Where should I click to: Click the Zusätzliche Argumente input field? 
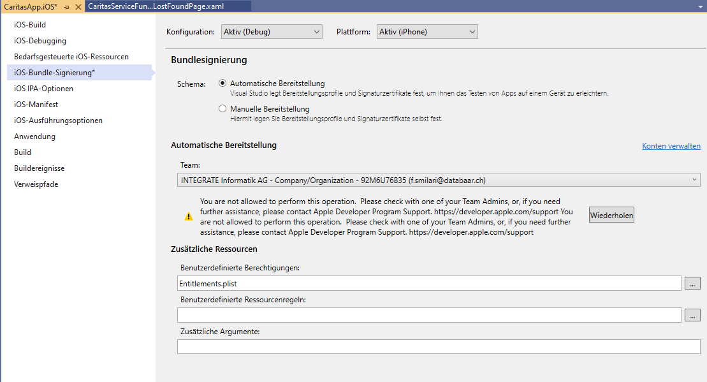(439, 347)
